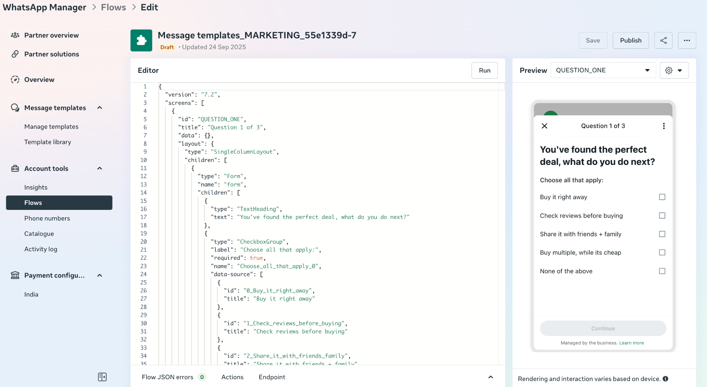Click the Publish button
Screen dimensions: 707x387
[630, 40]
